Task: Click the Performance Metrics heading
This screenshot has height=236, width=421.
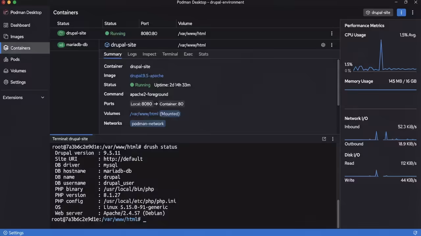Action: tap(364, 26)
